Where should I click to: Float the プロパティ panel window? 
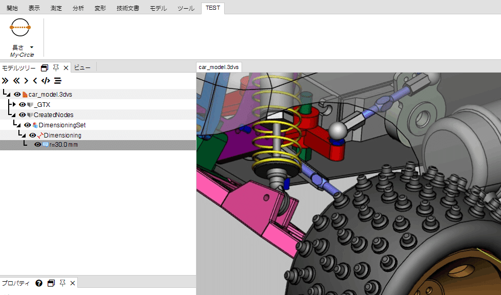pyautogui.click(x=51, y=283)
